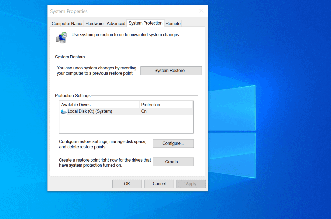Create a restore point now
The image size is (331, 219).
[x=173, y=162]
